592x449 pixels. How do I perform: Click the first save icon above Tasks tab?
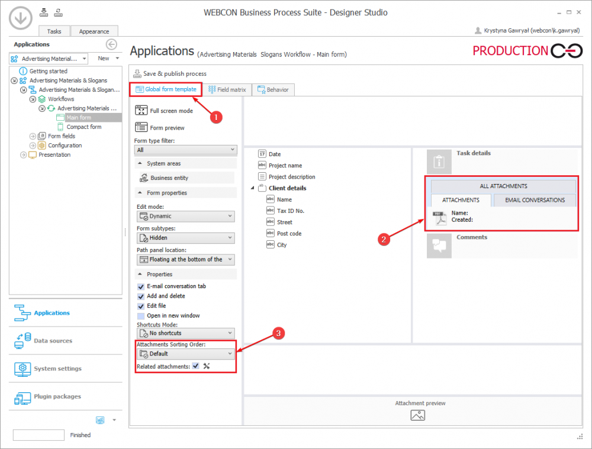point(44,12)
